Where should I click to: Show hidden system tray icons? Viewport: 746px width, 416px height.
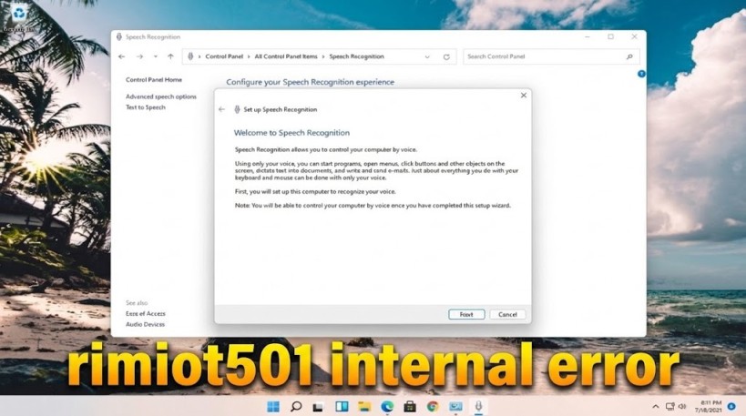tap(656, 407)
